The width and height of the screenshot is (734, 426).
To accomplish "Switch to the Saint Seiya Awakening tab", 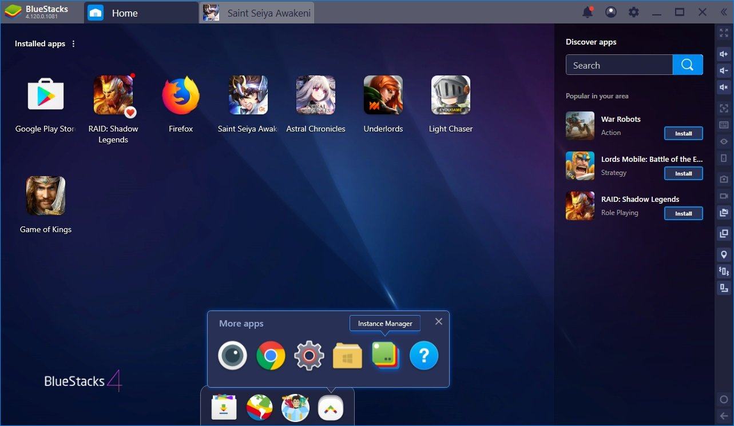I will pyautogui.click(x=257, y=13).
